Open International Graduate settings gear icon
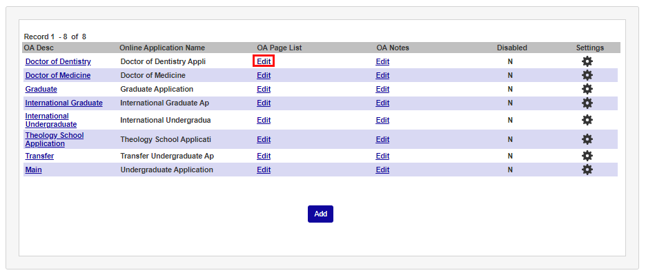The height and width of the screenshot is (275, 646). pyautogui.click(x=587, y=103)
